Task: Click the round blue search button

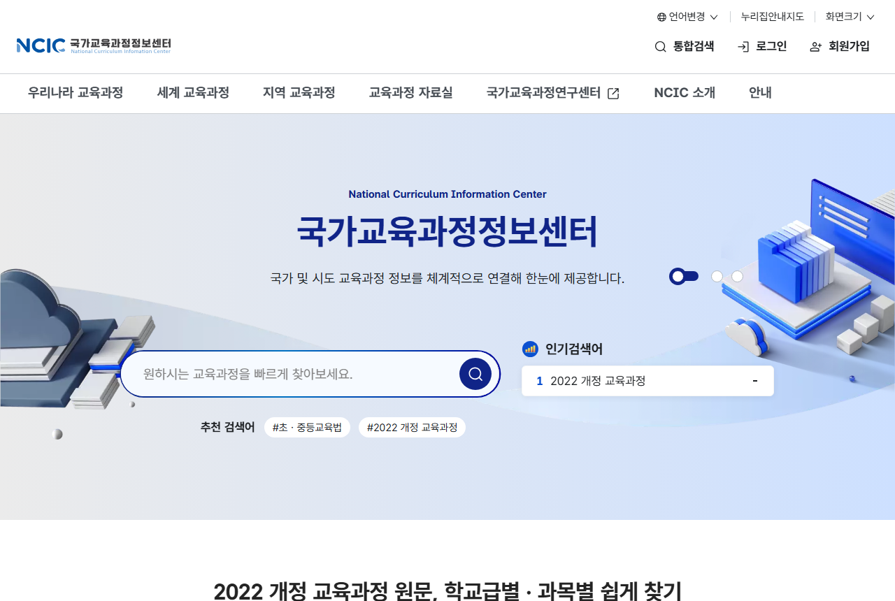Action: [475, 374]
